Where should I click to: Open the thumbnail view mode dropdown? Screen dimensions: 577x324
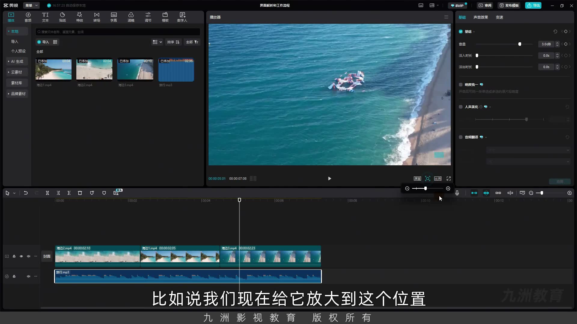pos(157,42)
